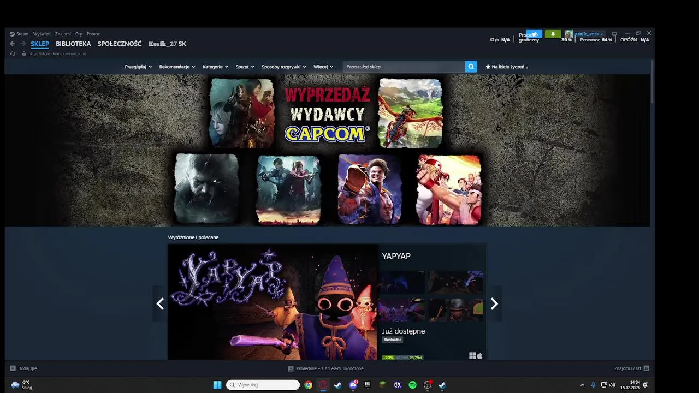The image size is (699, 393).
Task: Click the Bestseller tag
Action: coord(393,340)
